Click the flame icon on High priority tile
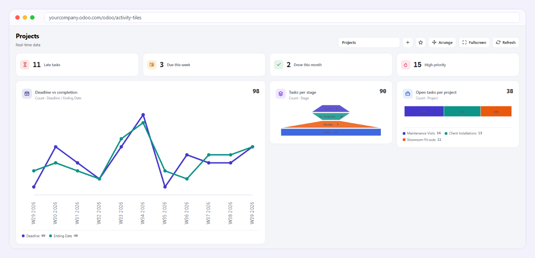This screenshot has width=535, height=258. [406, 65]
